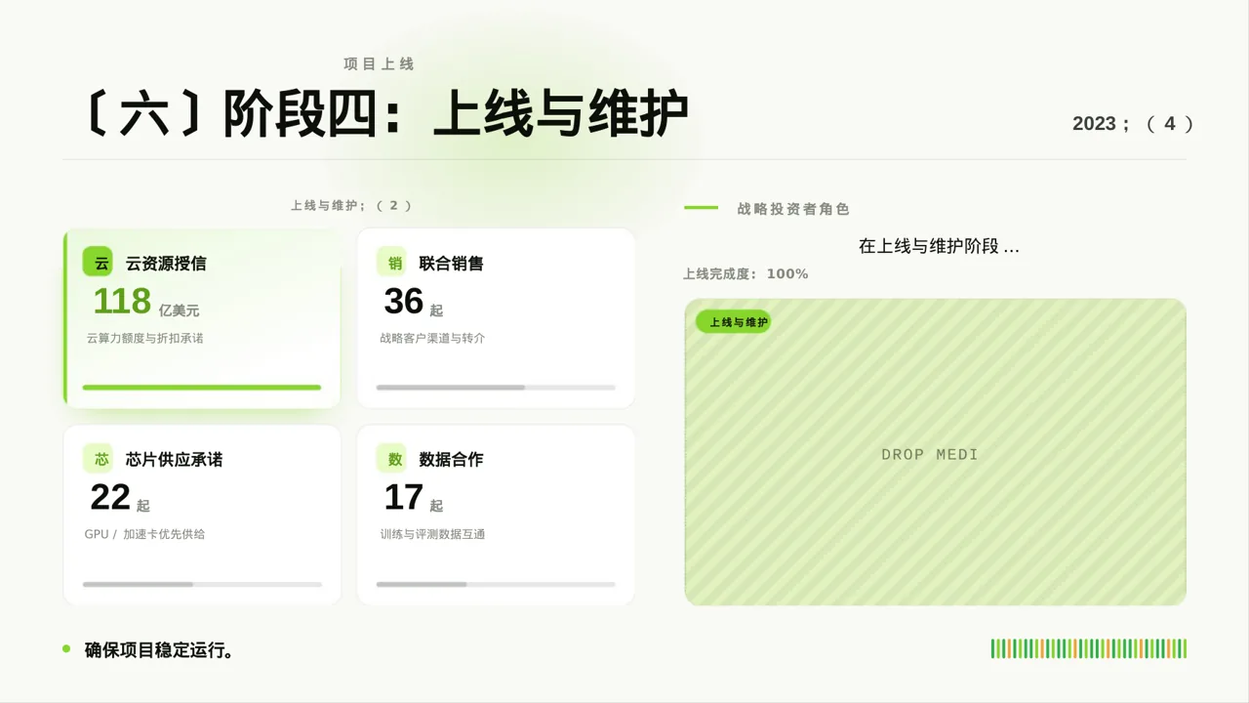Click the 36 value in joint sales card
The width and height of the screenshot is (1249, 703).
pyautogui.click(x=403, y=301)
